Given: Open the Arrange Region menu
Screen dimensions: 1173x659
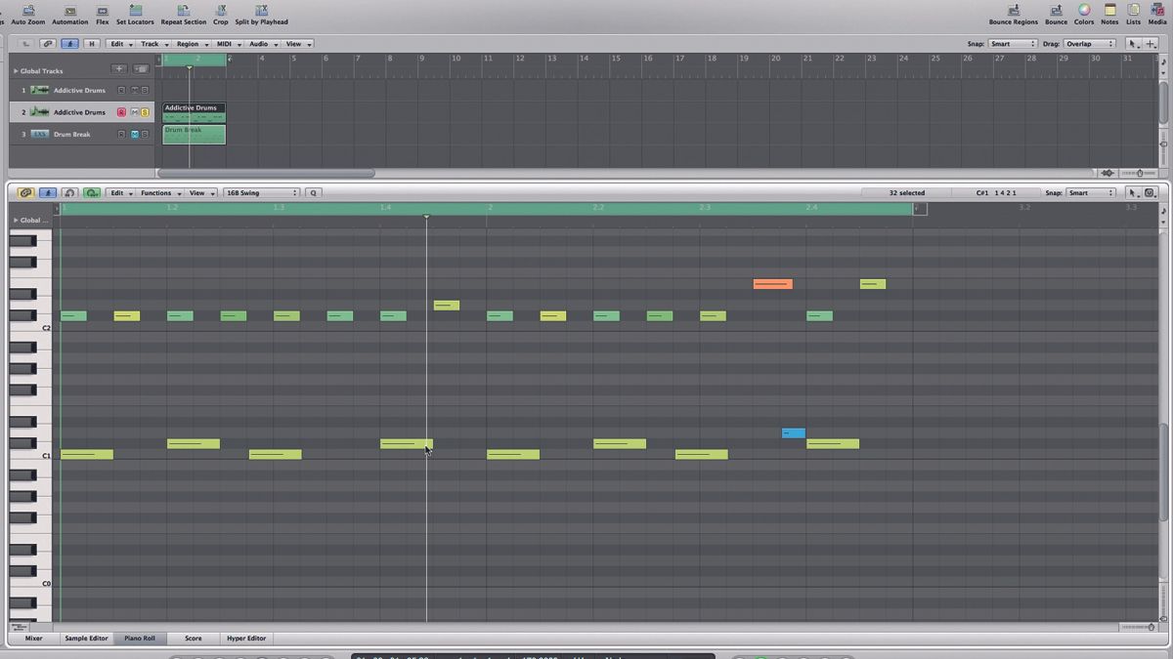Looking at the screenshot, I should point(191,44).
